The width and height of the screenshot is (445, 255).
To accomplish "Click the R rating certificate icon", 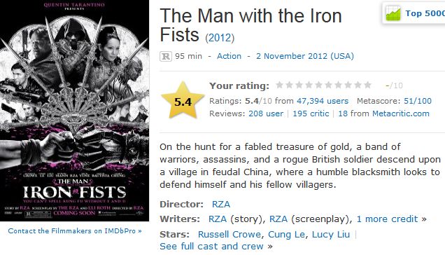I will point(166,56).
